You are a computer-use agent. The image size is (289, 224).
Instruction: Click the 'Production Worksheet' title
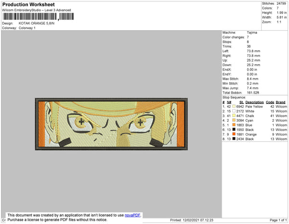click(28, 5)
